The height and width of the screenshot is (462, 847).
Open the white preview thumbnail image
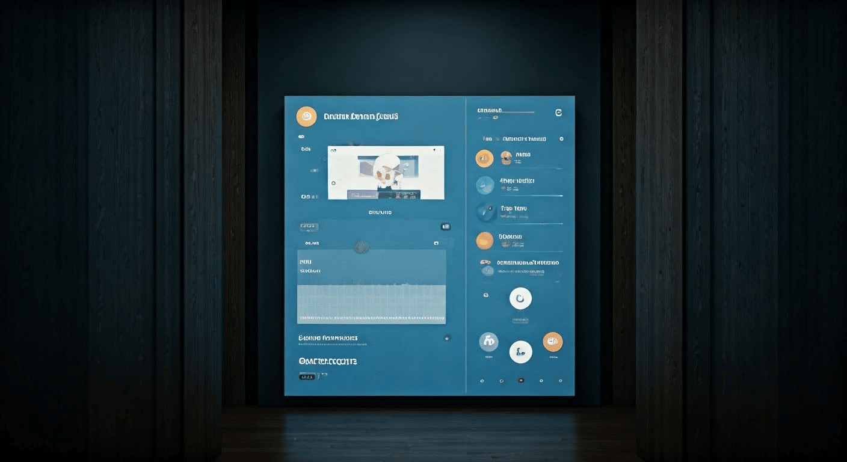(386, 173)
